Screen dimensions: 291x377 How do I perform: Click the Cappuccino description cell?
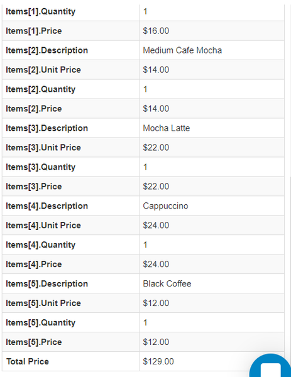[212, 206]
